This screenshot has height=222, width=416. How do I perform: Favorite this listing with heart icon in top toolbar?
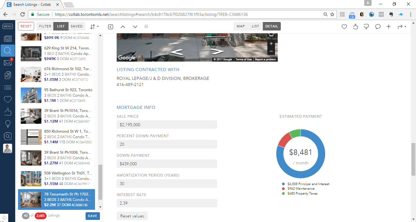point(344,27)
